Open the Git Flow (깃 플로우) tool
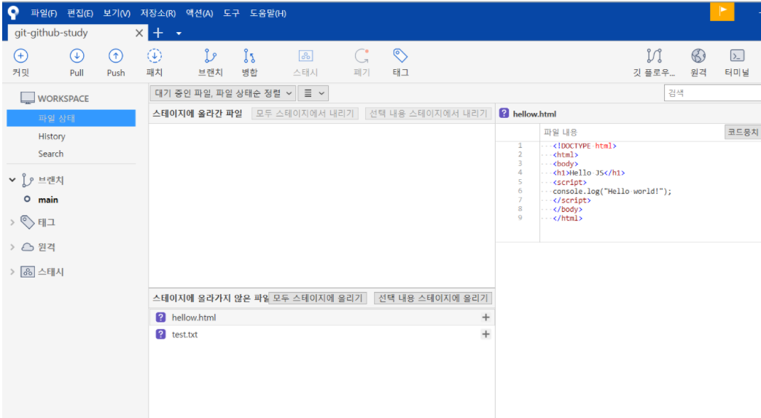Viewport: 761px width, 418px height. coord(655,56)
